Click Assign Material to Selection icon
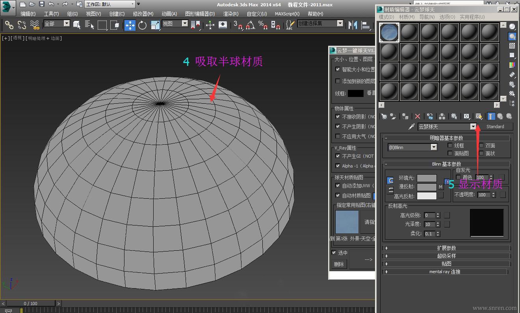 (405, 116)
